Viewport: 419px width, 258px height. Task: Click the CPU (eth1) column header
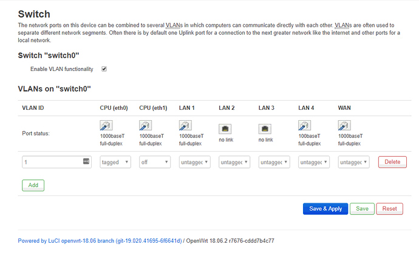(153, 108)
